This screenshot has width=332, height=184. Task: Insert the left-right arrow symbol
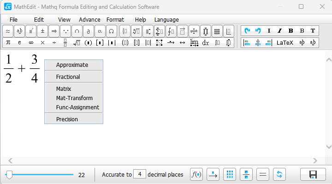point(182,42)
